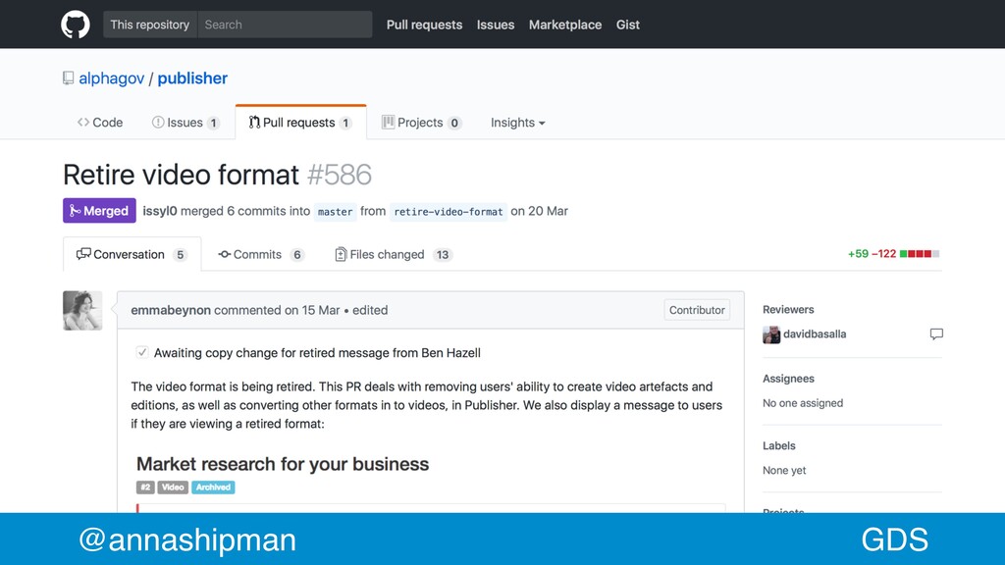Click 'commented on 15 Mar' timestamp

point(277,310)
